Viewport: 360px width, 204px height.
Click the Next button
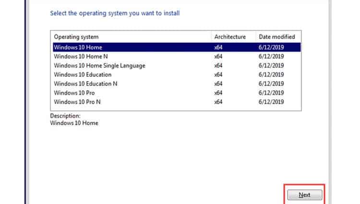point(305,195)
